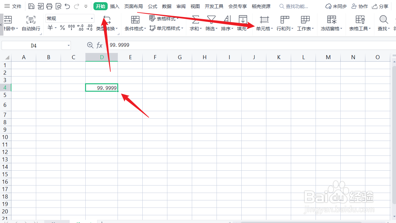
Task: Click the zoom magnifier icon beside fx
Action: [90, 45]
